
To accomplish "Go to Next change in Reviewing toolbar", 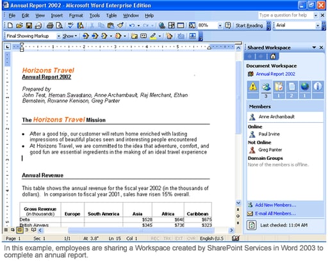I will tap(95, 36).
